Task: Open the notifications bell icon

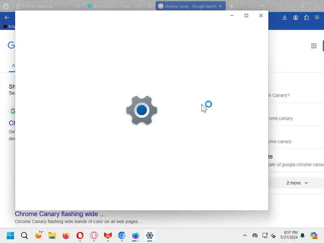Action: click(302, 235)
